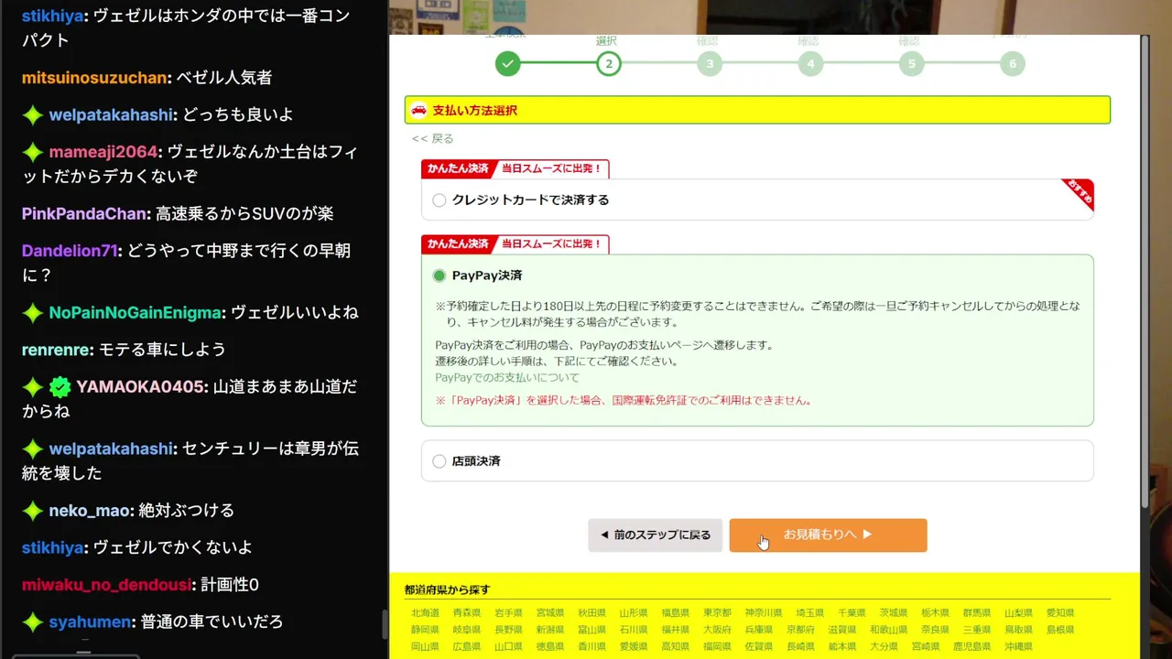
Task: Click subscriber badge next to mameaji2064
Action: 33,152
